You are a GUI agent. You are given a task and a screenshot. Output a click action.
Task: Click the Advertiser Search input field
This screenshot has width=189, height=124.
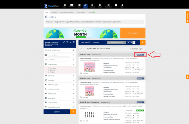(58, 55)
